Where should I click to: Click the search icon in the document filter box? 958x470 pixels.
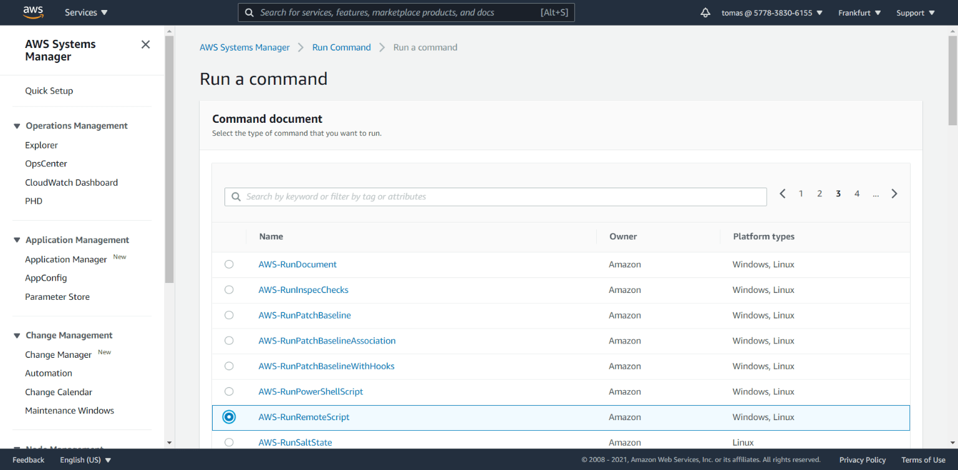click(x=236, y=196)
